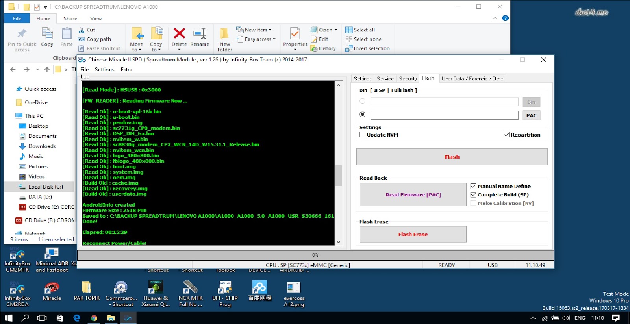Go up one folder level in Explorer

47,70
